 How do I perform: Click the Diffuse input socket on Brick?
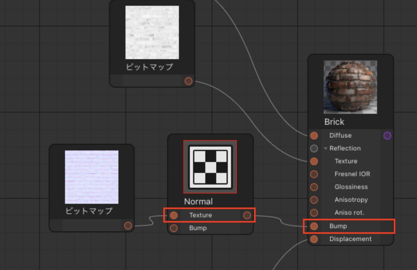tap(314, 136)
